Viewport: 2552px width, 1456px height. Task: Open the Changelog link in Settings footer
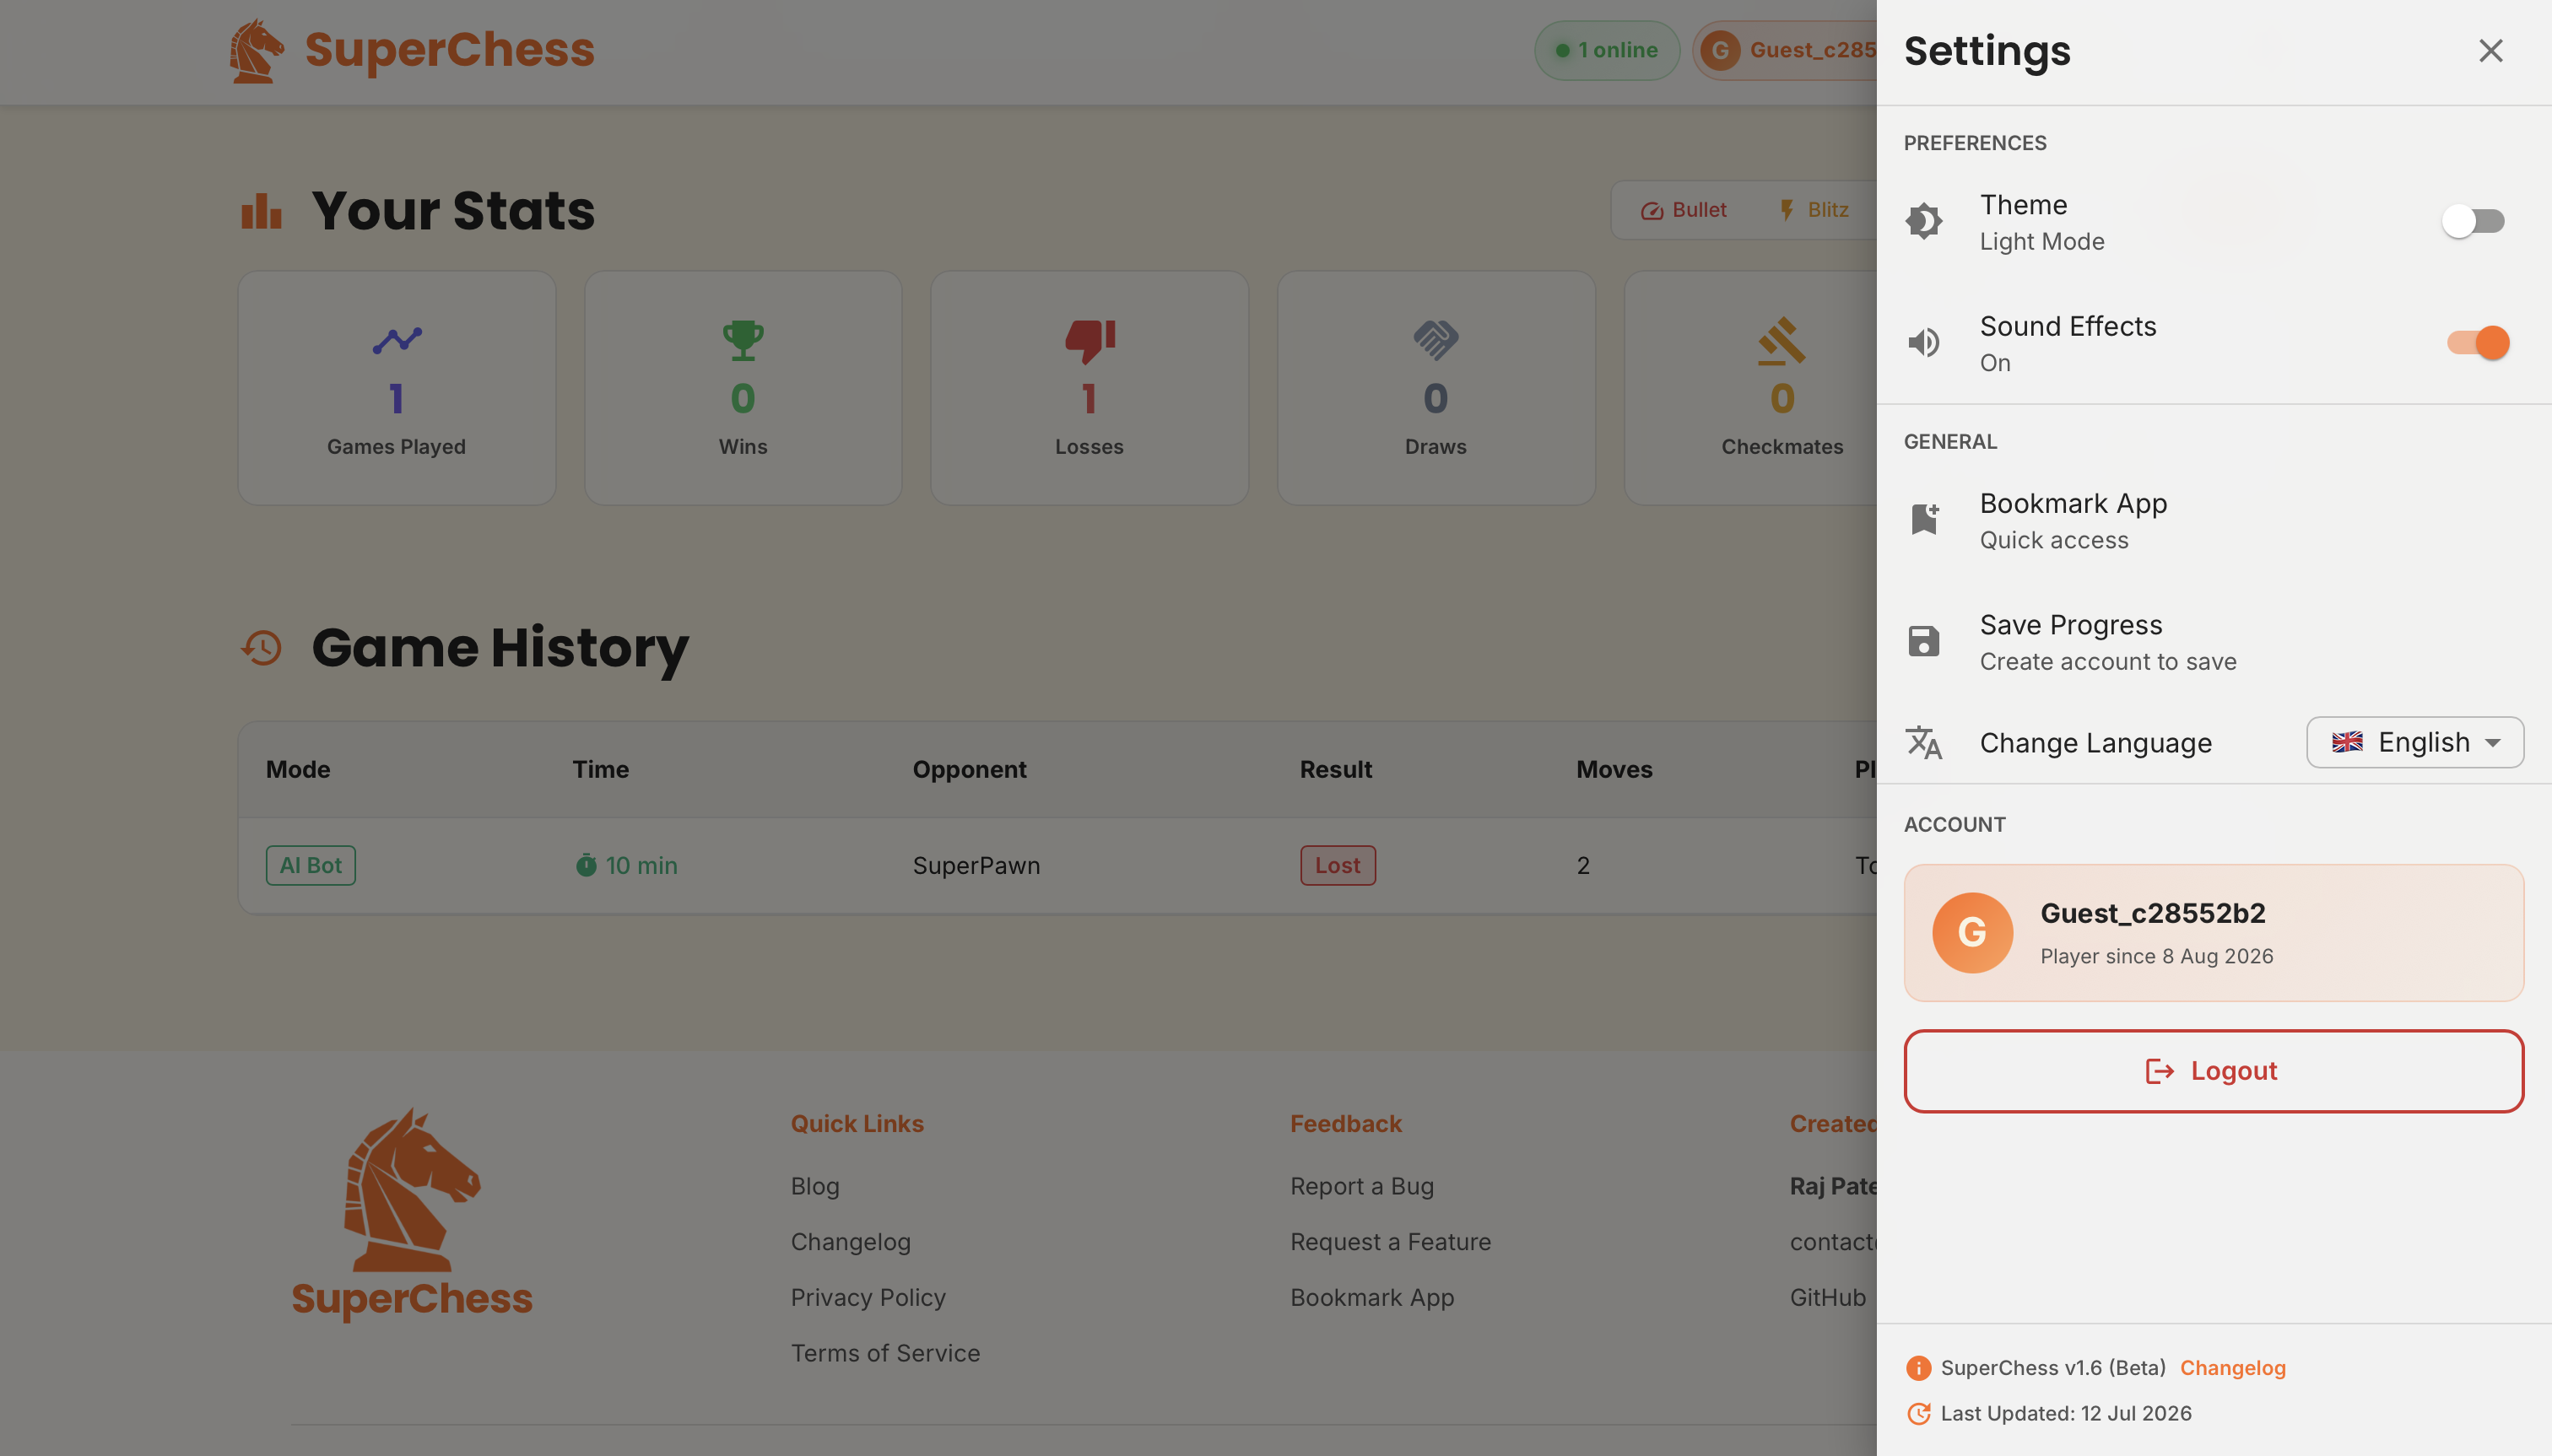(x=2233, y=1368)
